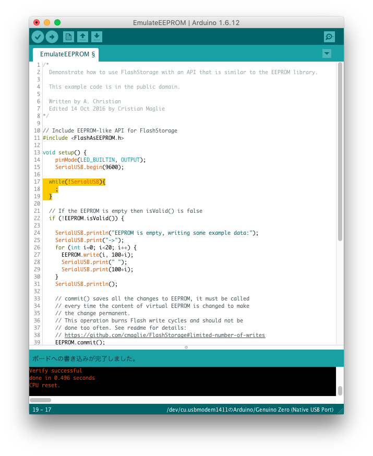Click the yellow minimize window button
This screenshot has height=456, width=373.
pos(47,22)
